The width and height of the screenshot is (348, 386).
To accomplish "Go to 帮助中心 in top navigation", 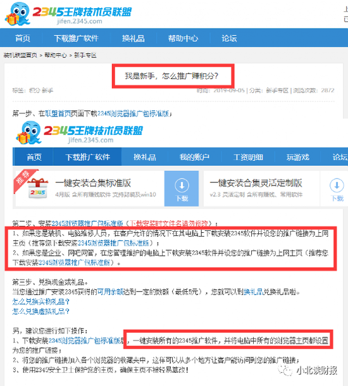I will (x=183, y=39).
